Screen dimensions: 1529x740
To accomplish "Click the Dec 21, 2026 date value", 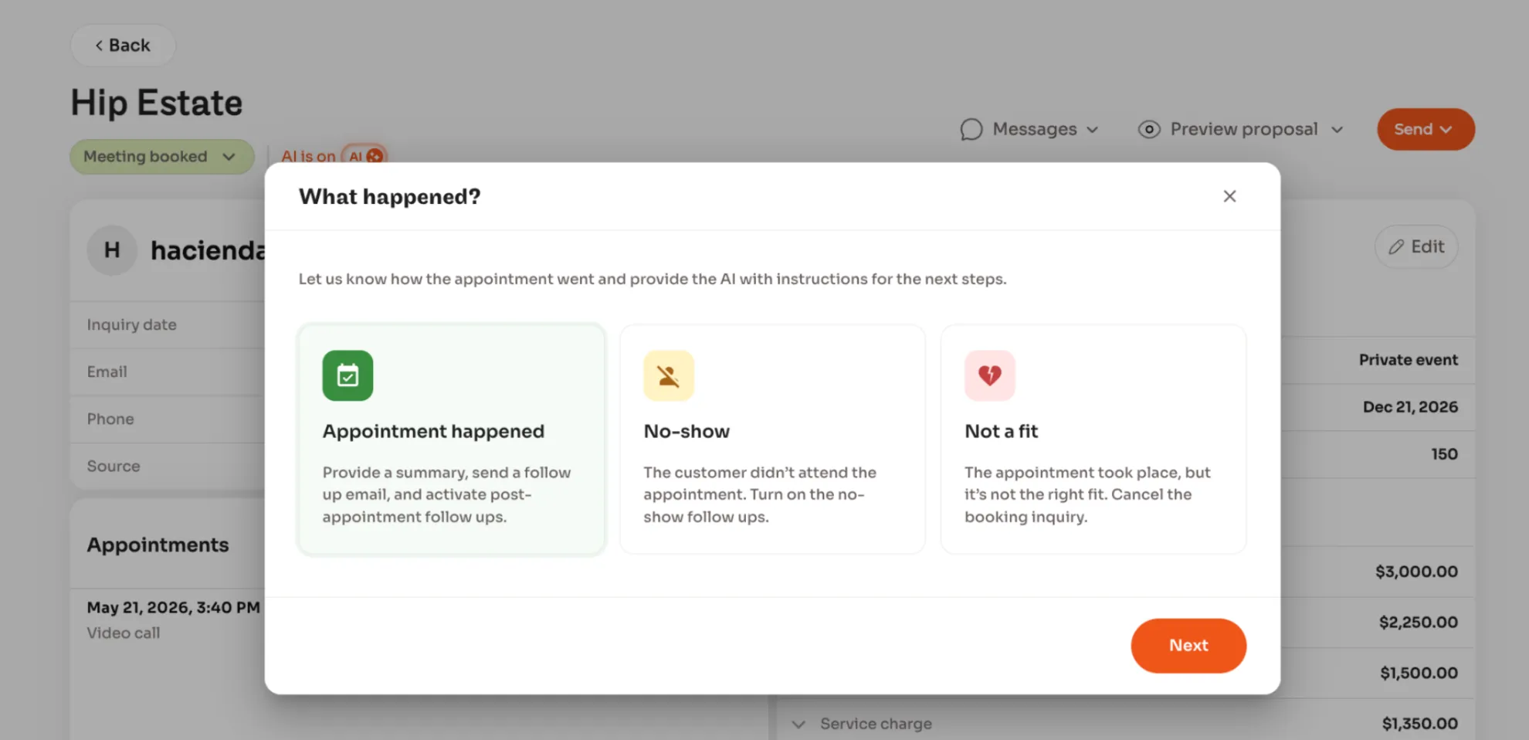I will pos(1410,407).
